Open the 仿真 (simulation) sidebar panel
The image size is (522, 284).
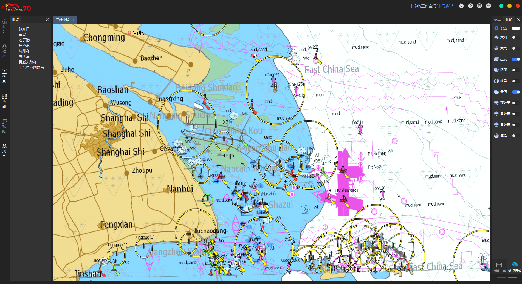[x=4, y=76]
